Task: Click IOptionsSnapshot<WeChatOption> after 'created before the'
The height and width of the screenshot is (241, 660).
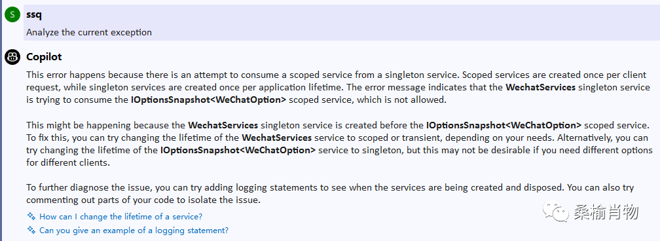Action: tap(504, 125)
